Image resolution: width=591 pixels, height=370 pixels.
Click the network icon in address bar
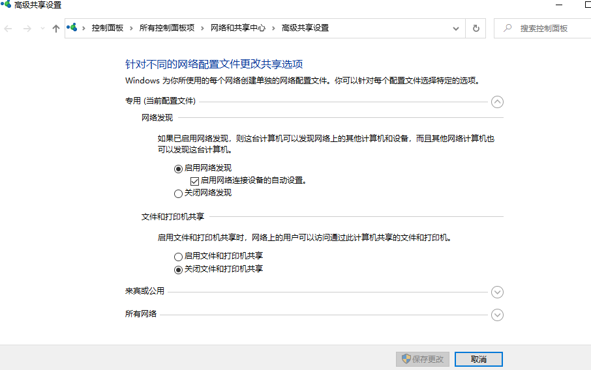tap(73, 28)
